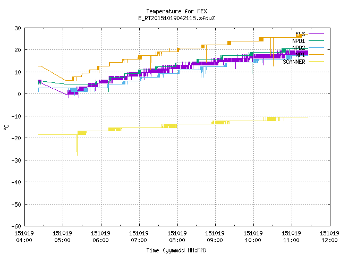Click the orange NPI legend line sample
The width and height of the screenshot is (340, 255).
click(x=316, y=54)
